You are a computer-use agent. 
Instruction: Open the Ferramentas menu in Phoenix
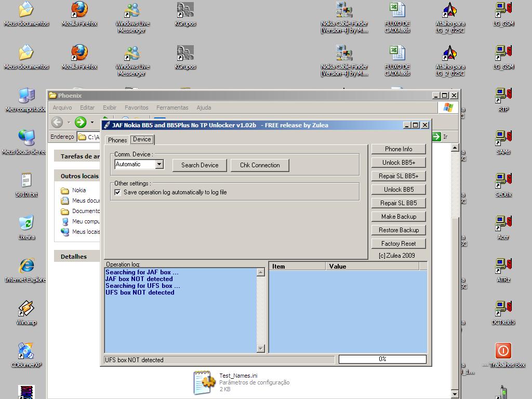point(172,108)
